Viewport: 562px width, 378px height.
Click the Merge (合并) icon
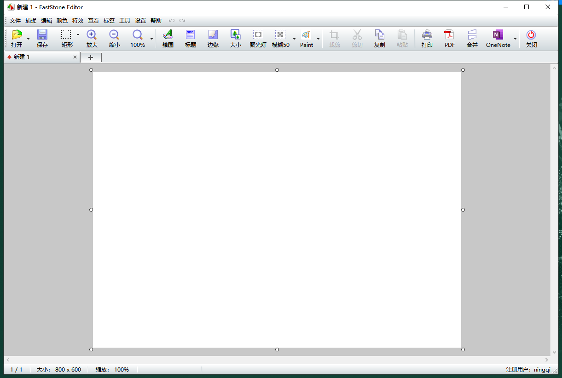pos(472,38)
